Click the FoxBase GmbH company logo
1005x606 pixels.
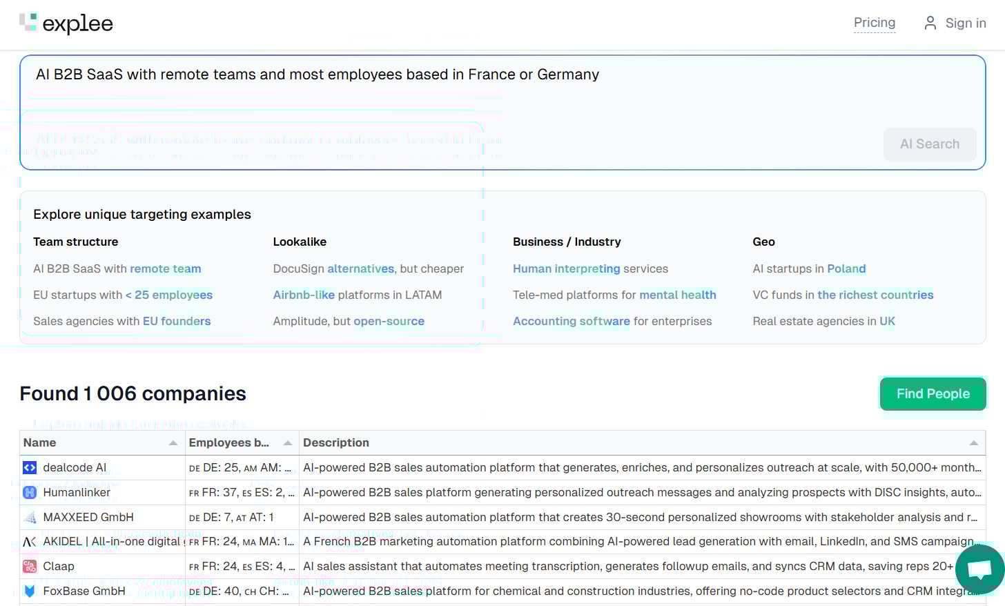coord(30,591)
